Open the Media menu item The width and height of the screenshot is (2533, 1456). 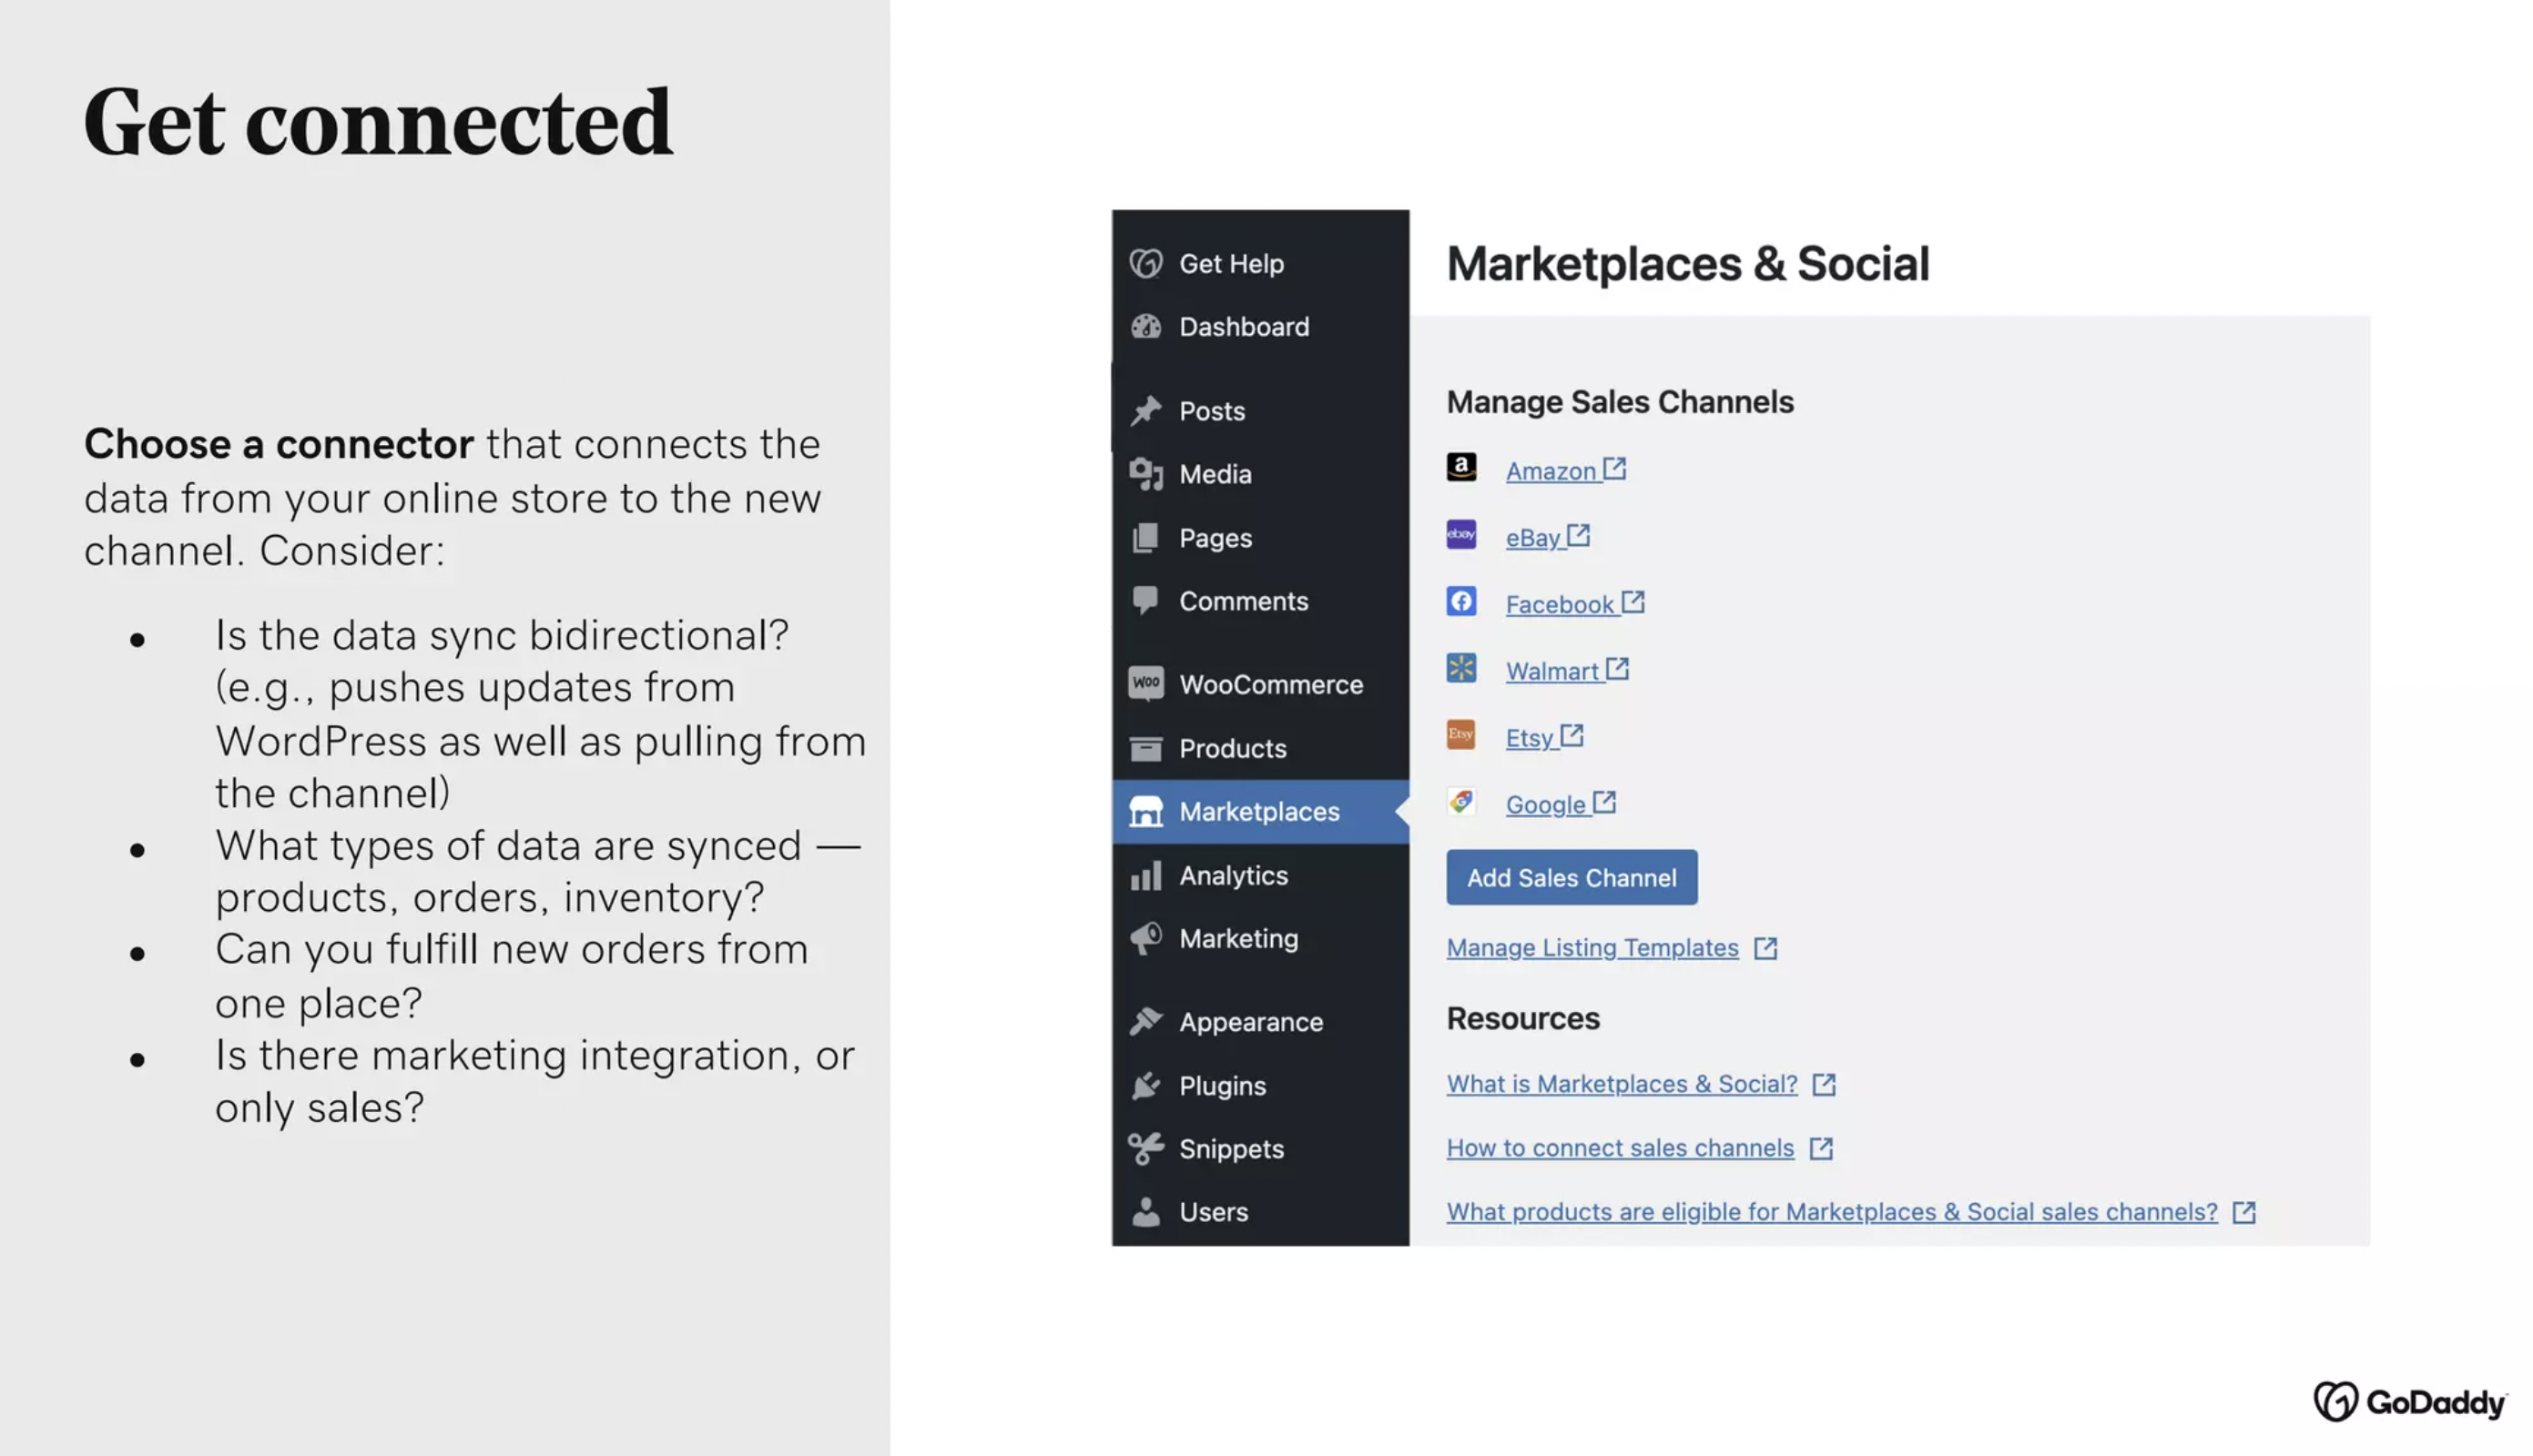1259,473
